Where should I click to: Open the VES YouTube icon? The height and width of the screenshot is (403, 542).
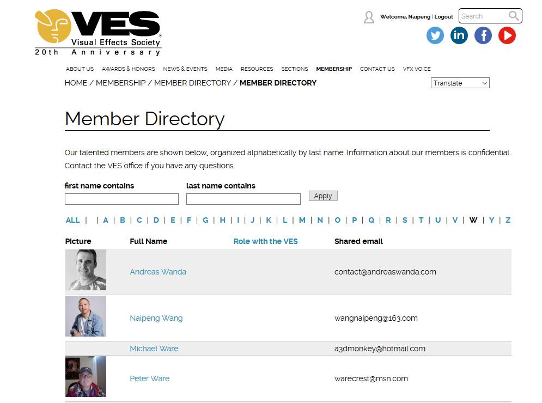pyautogui.click(x=507, y=36)
